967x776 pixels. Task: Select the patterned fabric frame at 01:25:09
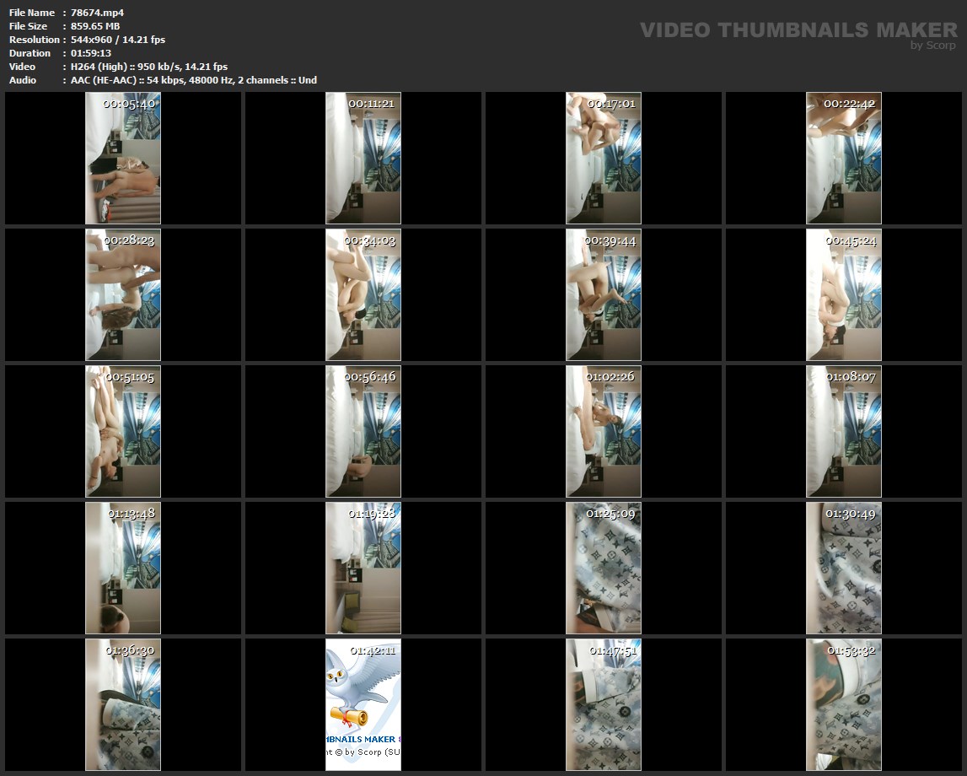pos(604,568)
